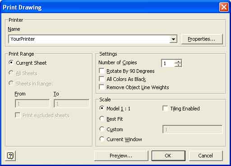Screen dimensions: 231x166
Task: Select the Sheets in Range option
Action: 11,83
